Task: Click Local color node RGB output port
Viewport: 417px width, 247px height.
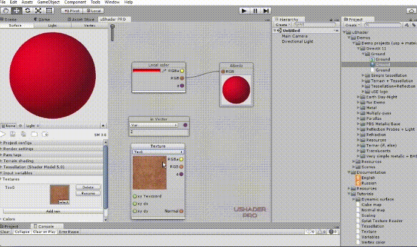Action: coord(182,78)
